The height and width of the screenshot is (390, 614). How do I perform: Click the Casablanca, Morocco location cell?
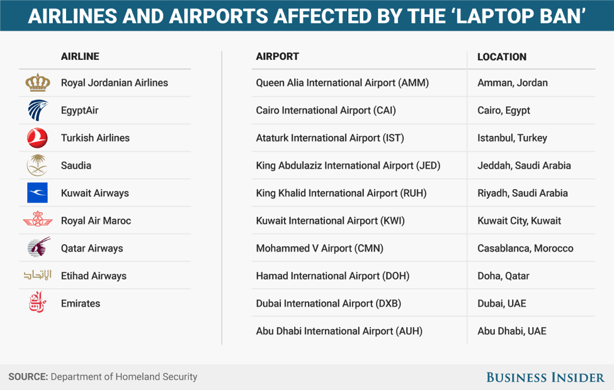pos(525,248)
